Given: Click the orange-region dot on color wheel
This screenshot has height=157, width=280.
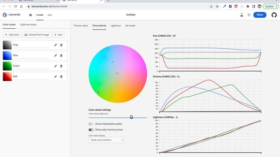Looking at the screenshot, I should pos(126,81).
